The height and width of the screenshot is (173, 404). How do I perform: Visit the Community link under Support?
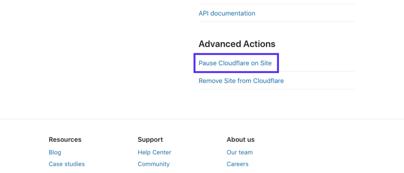point(153,164)
